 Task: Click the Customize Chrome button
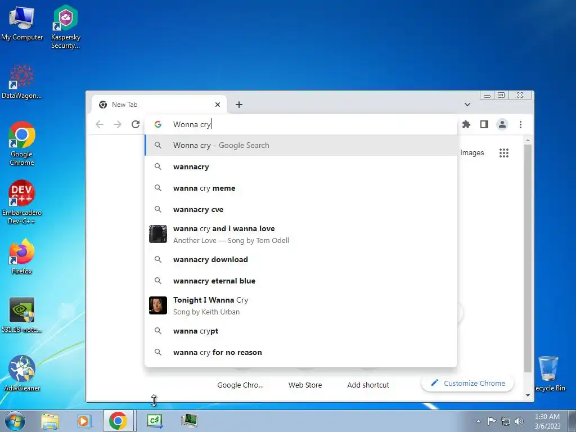click(x=467, y=383)
